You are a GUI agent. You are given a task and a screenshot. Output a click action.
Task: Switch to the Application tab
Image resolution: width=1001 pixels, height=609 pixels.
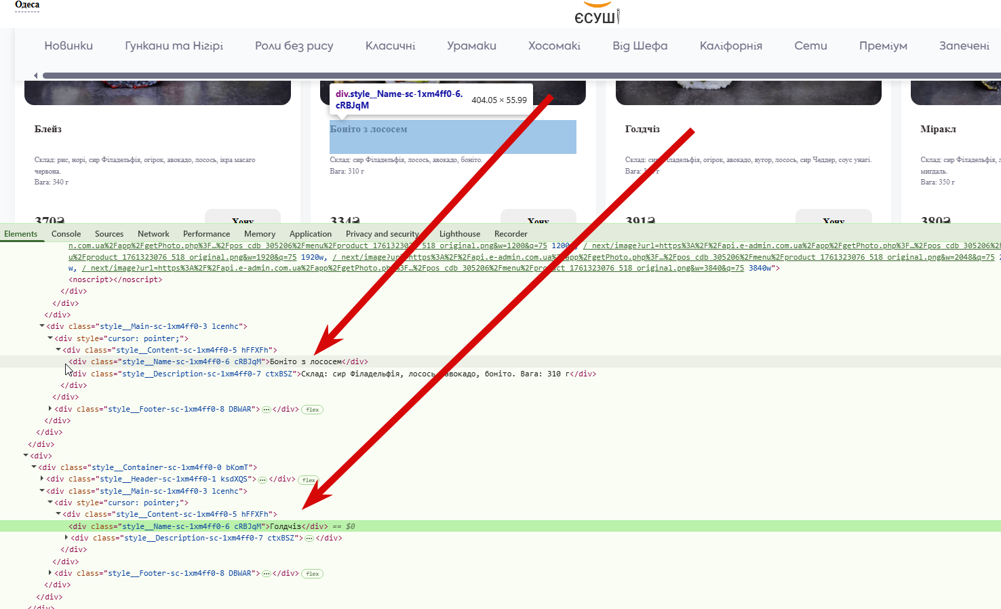[311, 234]
